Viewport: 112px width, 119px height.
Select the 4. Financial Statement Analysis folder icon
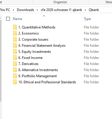[15, 45]
